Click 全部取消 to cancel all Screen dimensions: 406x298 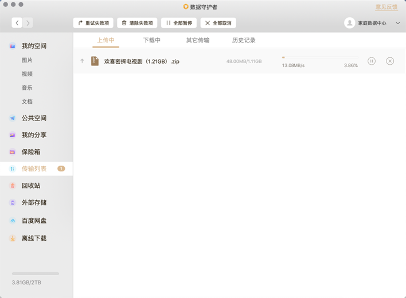(x=218, y=23)
